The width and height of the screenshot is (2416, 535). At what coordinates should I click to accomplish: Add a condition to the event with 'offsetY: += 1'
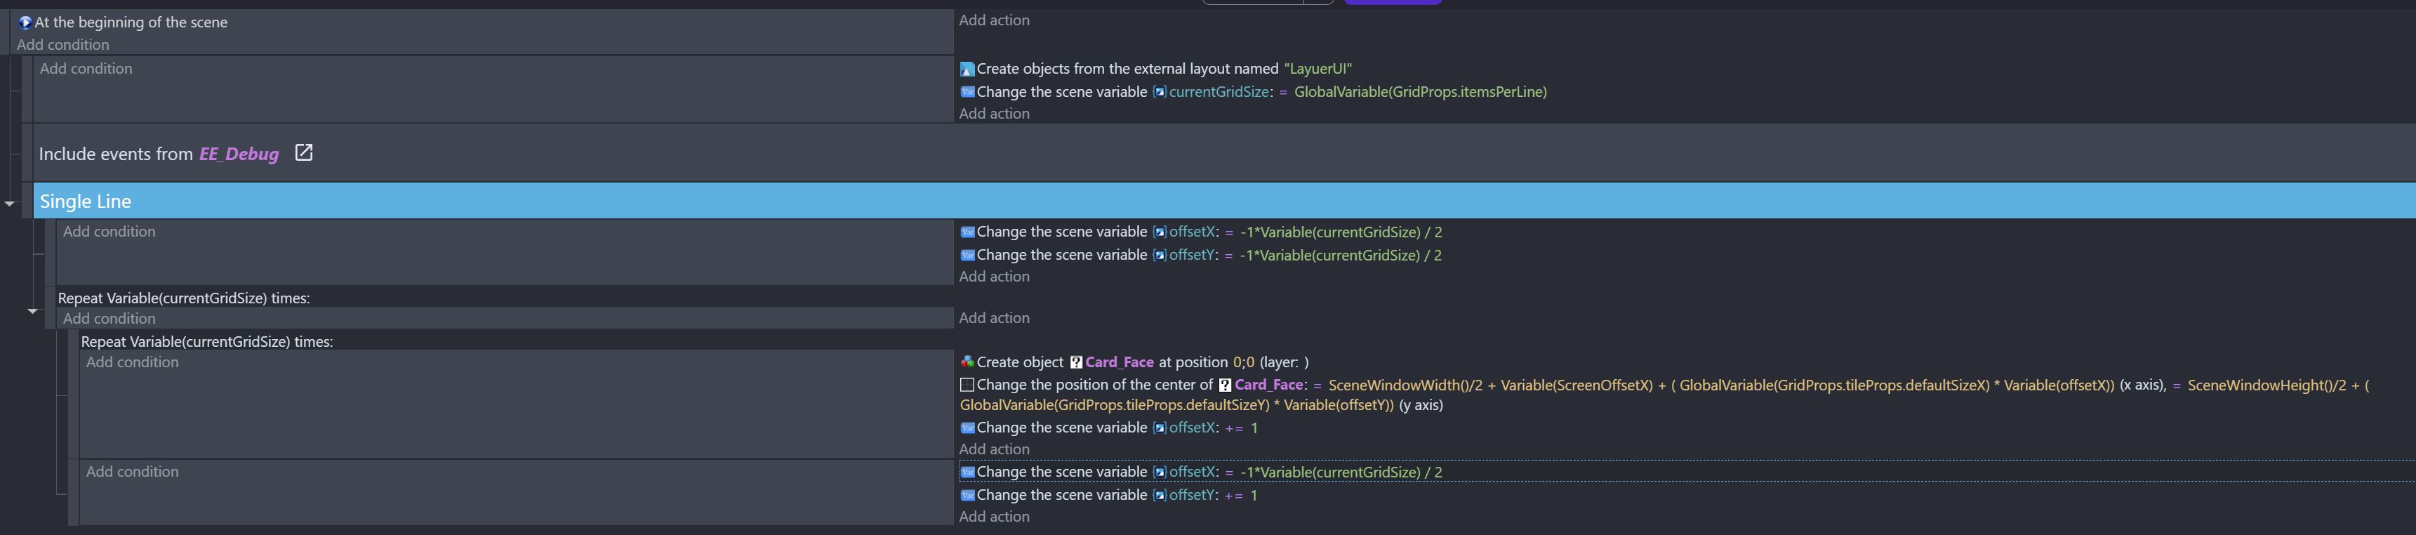[132, 472]
